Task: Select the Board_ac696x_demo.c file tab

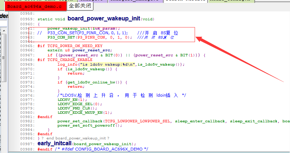Action: point(35,6)
